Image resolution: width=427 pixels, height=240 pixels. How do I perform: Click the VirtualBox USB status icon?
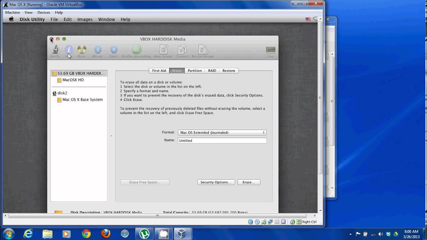tap(264, 222)
